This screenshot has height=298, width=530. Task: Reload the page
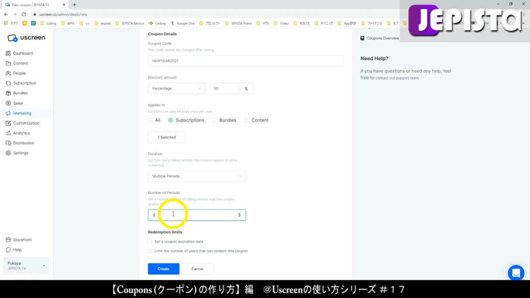tap(24, 14)
